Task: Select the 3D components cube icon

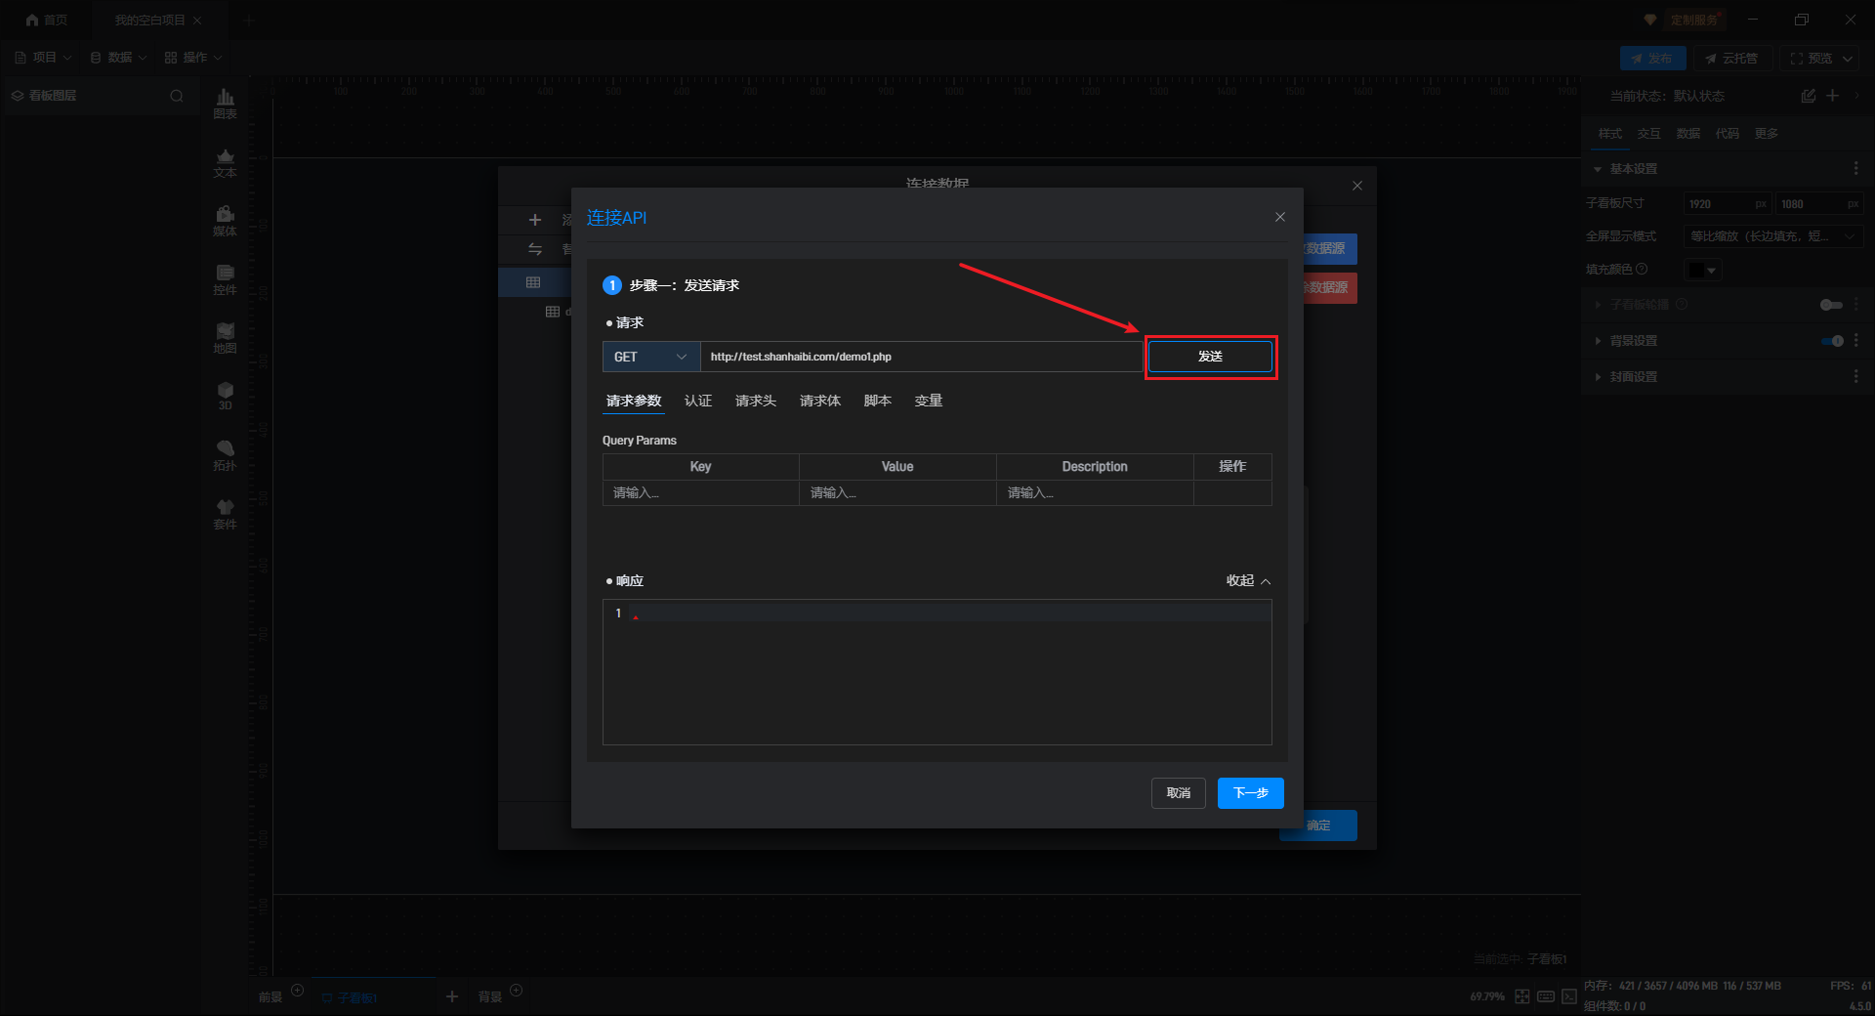Action: [x=225, y=395]
